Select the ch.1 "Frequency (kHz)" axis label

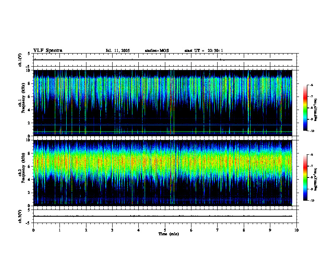click(x=23, y=98)
